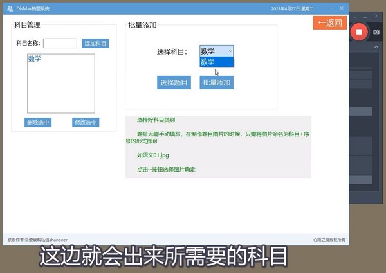Screen dimensions: 386x273
Task: Close the recorder window behind
Action: 376,16
